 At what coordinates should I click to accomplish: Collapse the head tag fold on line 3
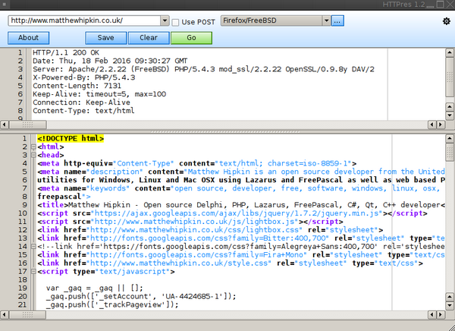(x=33, y=155)
